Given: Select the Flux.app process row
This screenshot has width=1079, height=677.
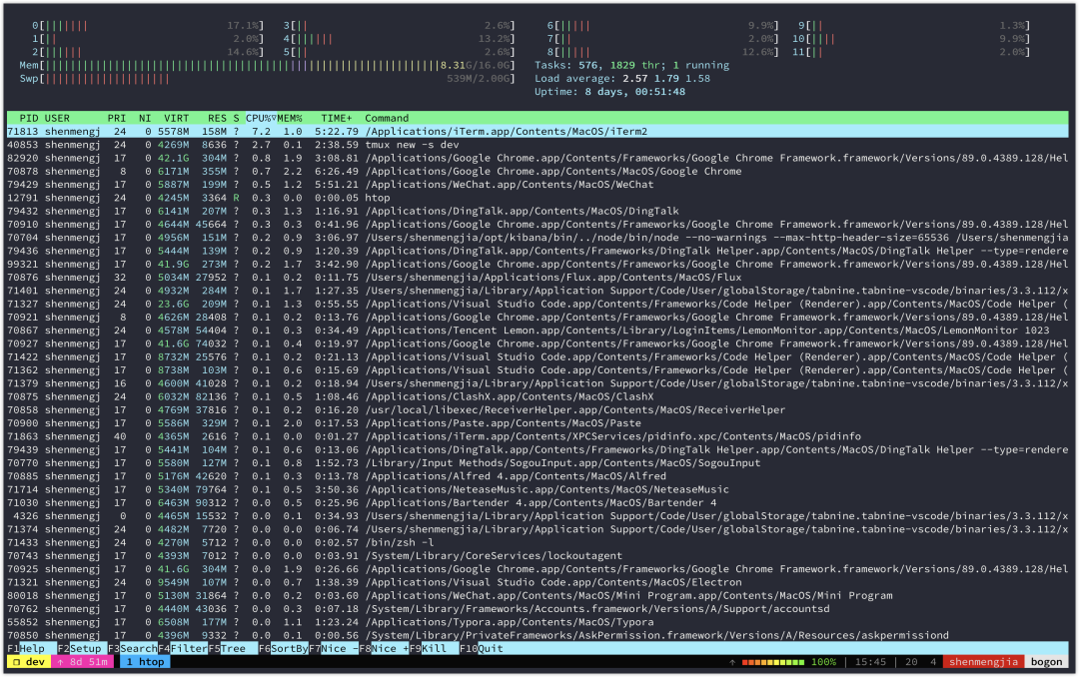Looking at the screenshot, I should 538,278.
